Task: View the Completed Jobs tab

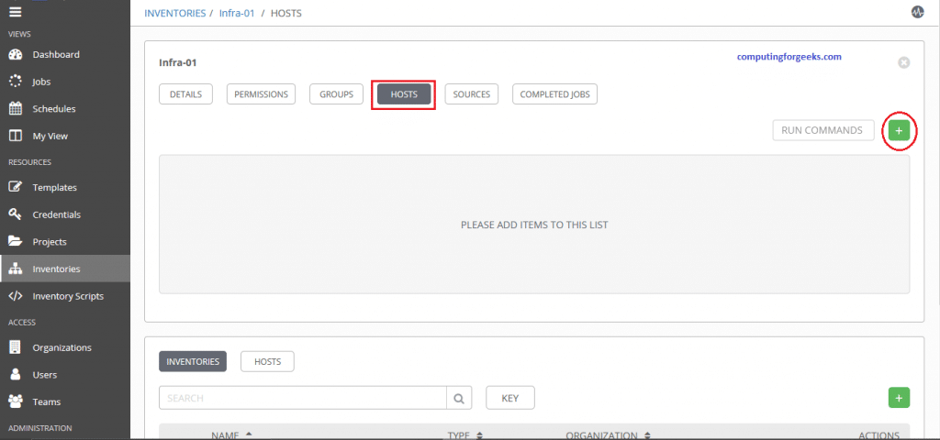Action: (554, 94)
